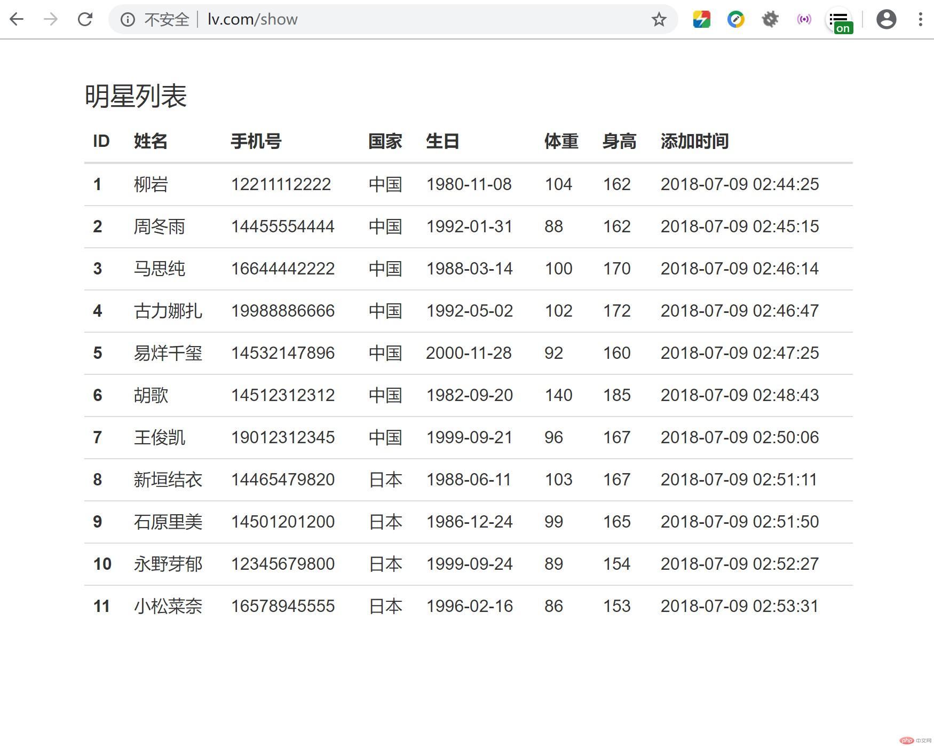Select the name 周冬雨
This screenshot has height=746, width=934.
tap(159, 226)
